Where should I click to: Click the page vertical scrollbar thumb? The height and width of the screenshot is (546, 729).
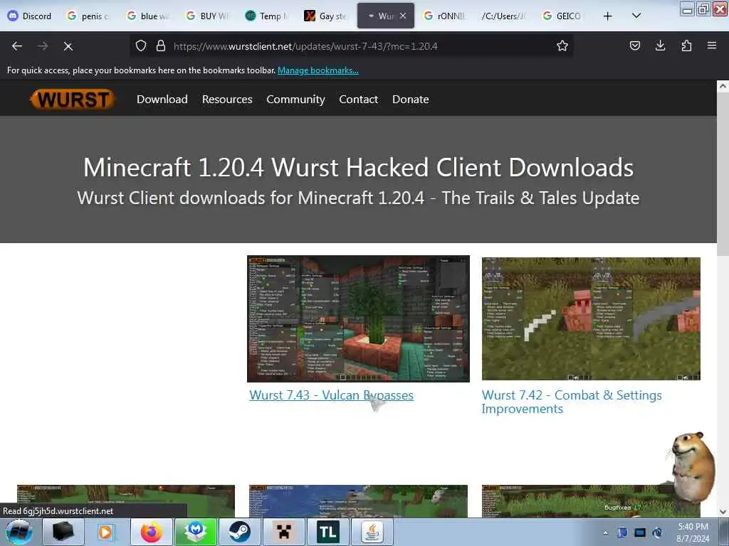coord(723,173)
